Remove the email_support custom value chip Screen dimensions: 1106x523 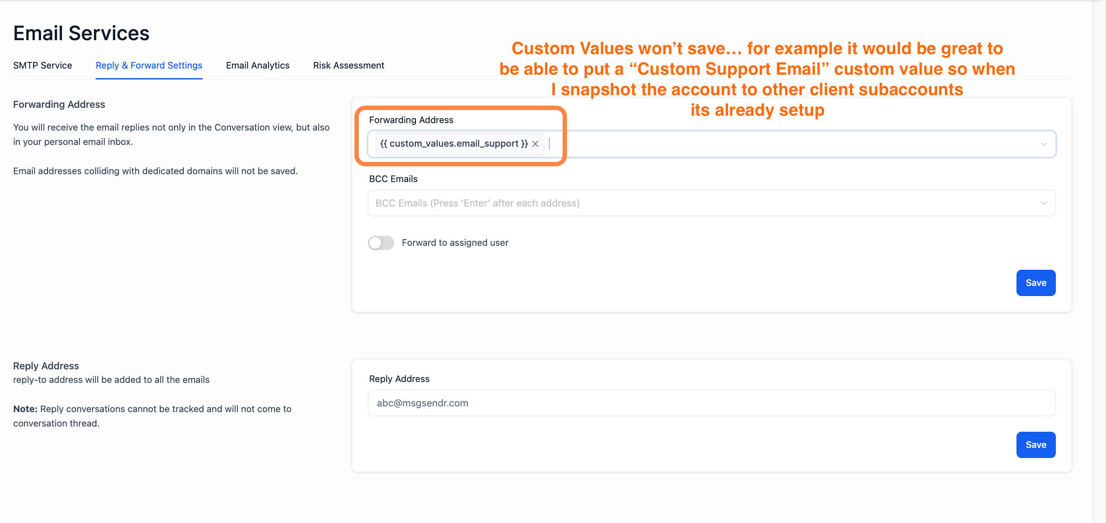click(535, 144)
